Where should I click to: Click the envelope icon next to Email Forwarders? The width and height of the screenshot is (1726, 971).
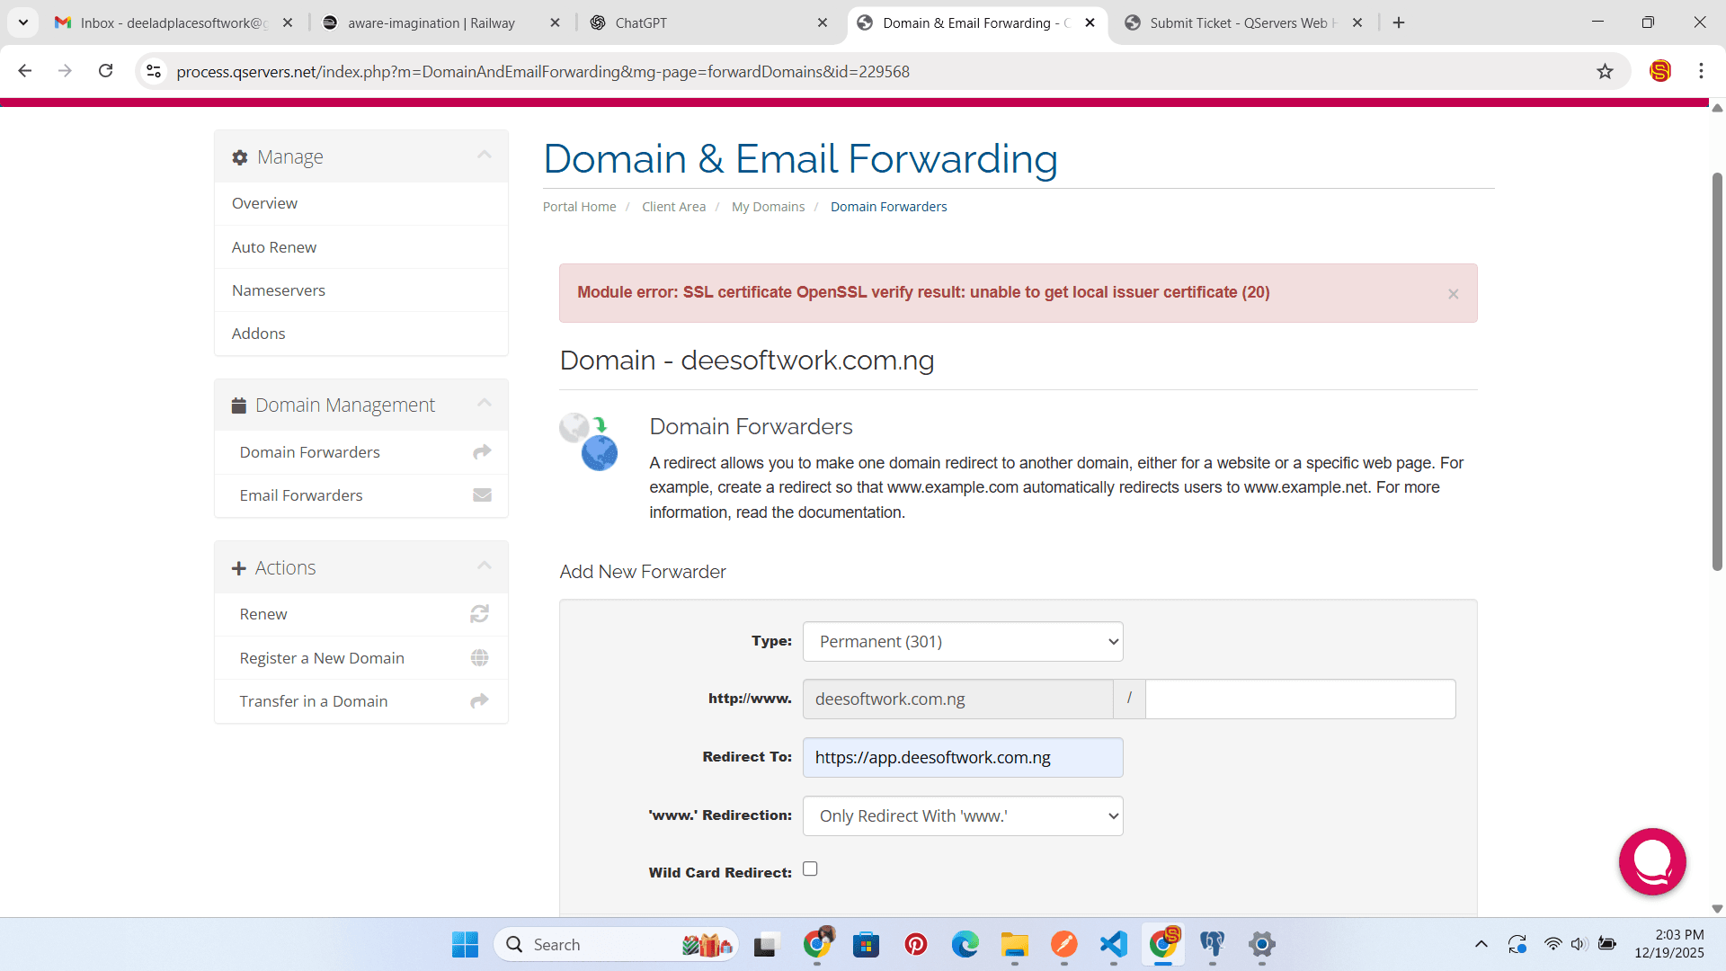tap(482, 495)
